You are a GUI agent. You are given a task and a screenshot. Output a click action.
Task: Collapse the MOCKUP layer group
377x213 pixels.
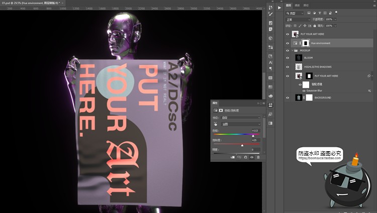point(292,51)
